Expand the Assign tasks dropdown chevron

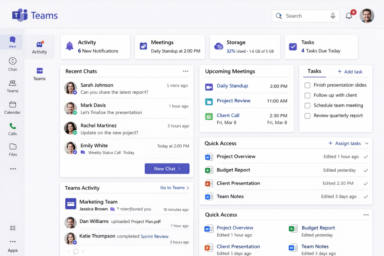366,144
